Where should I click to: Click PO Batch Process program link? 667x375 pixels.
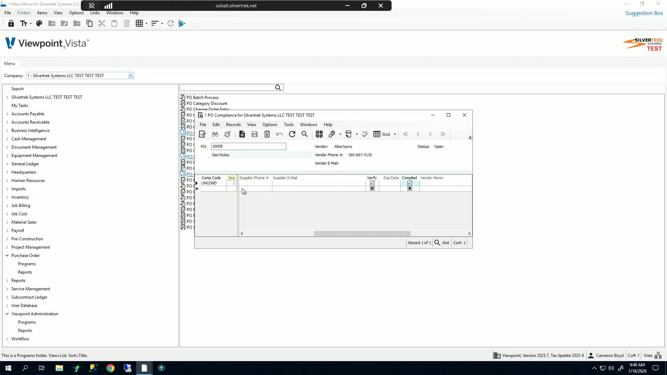point(202,98)
